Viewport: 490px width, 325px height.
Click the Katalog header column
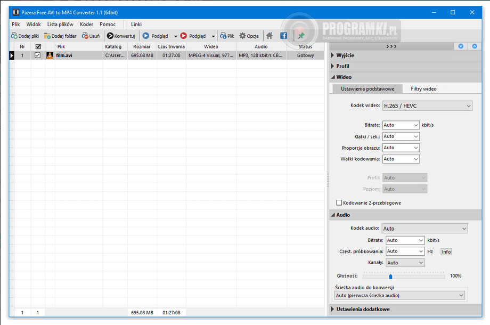[x=115, y=46]
